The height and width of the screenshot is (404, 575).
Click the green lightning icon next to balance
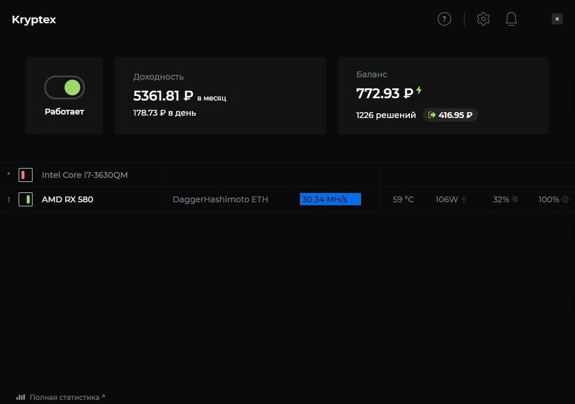click(419, 90)
